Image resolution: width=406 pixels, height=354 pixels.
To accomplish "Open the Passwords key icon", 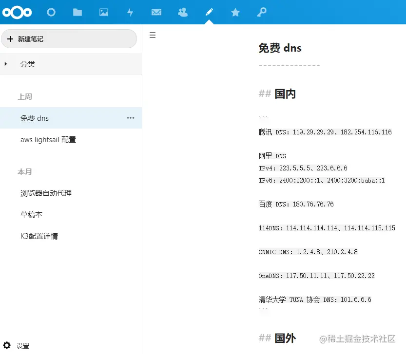I will (262, 12).
